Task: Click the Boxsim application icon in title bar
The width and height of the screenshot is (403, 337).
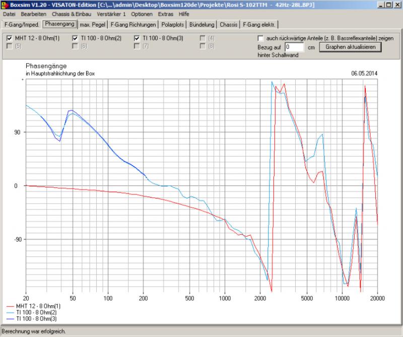Action: (5, 4)
